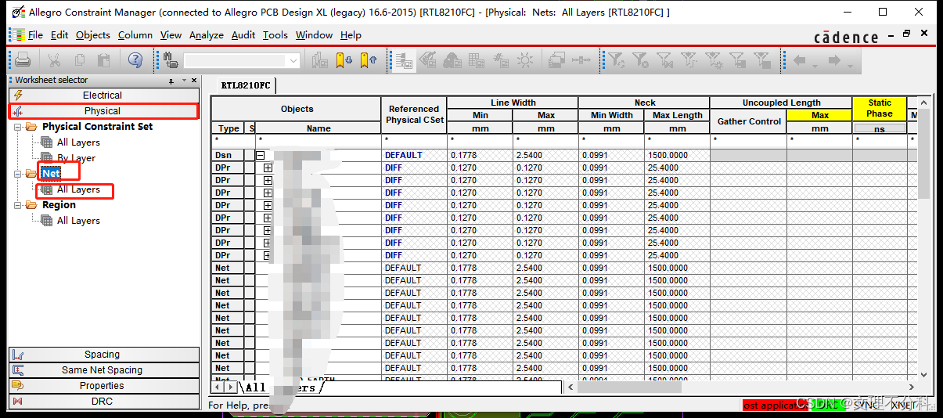Click the pin icon in Worksheet selector

171,81
